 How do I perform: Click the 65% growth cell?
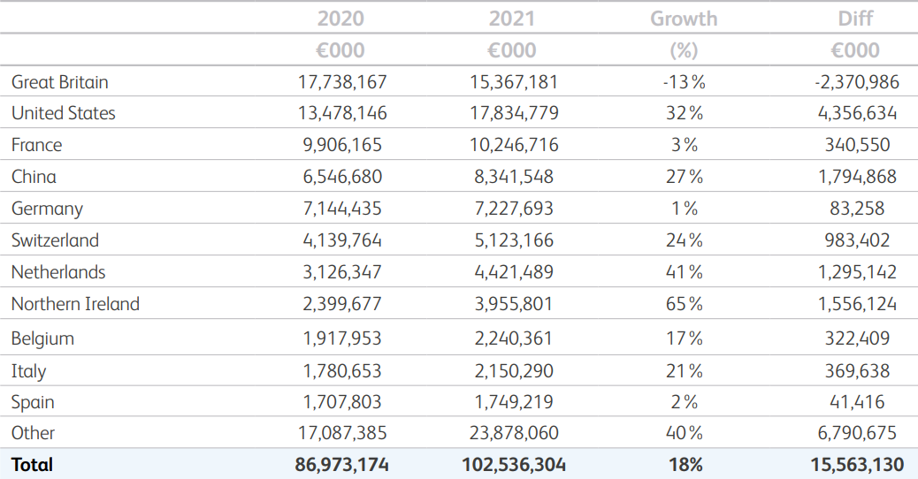pos(685,304)
